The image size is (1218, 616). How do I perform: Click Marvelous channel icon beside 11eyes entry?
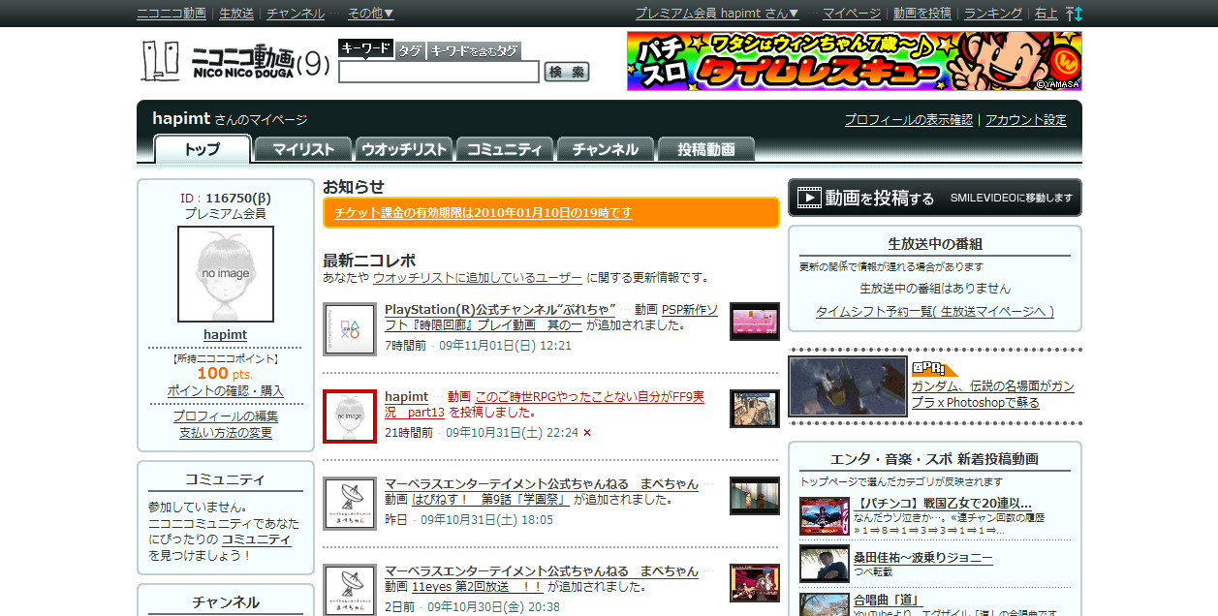(350, 591)
